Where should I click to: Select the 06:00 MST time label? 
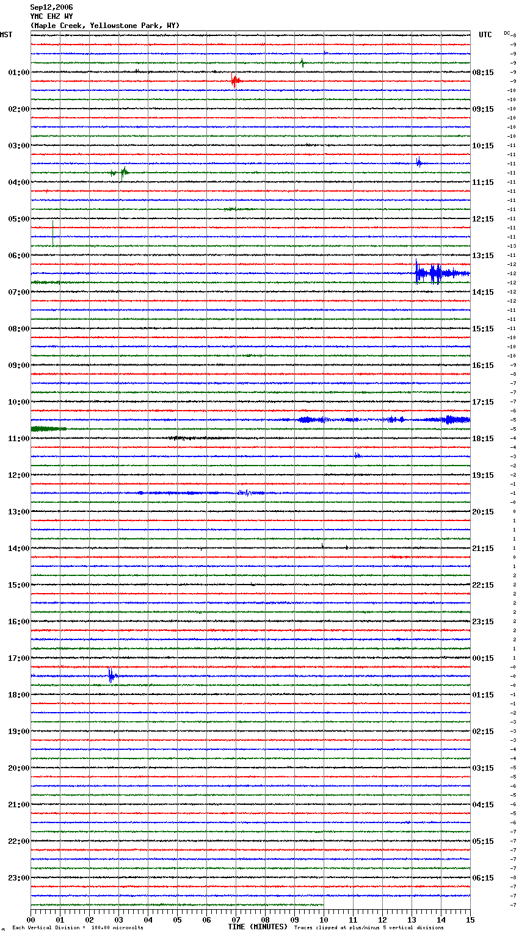[19, 256]
